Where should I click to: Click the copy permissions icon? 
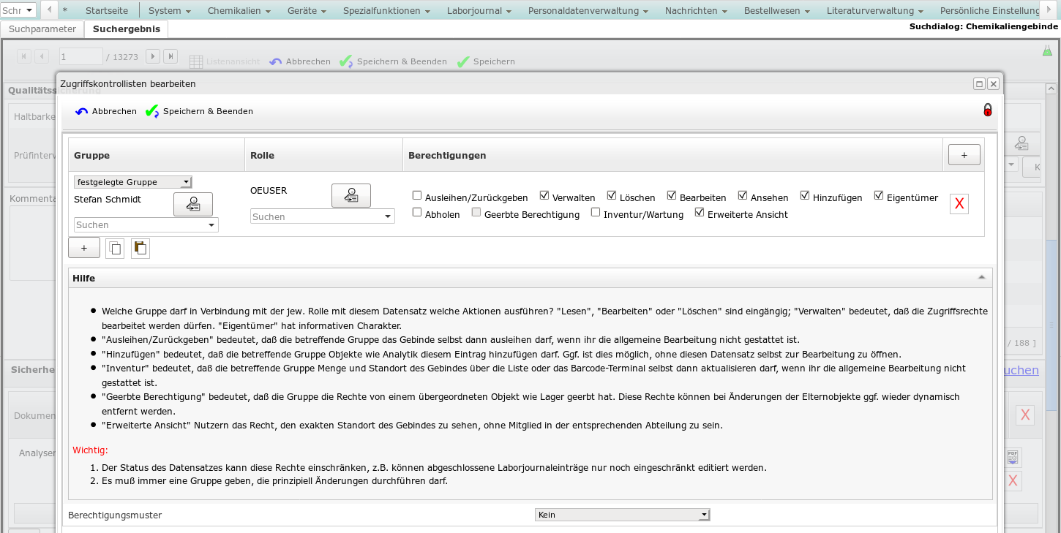(115, 249)
